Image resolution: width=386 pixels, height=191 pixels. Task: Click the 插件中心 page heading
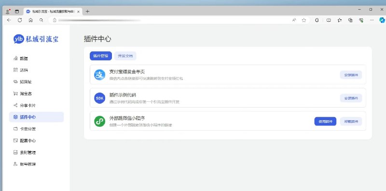97,39
